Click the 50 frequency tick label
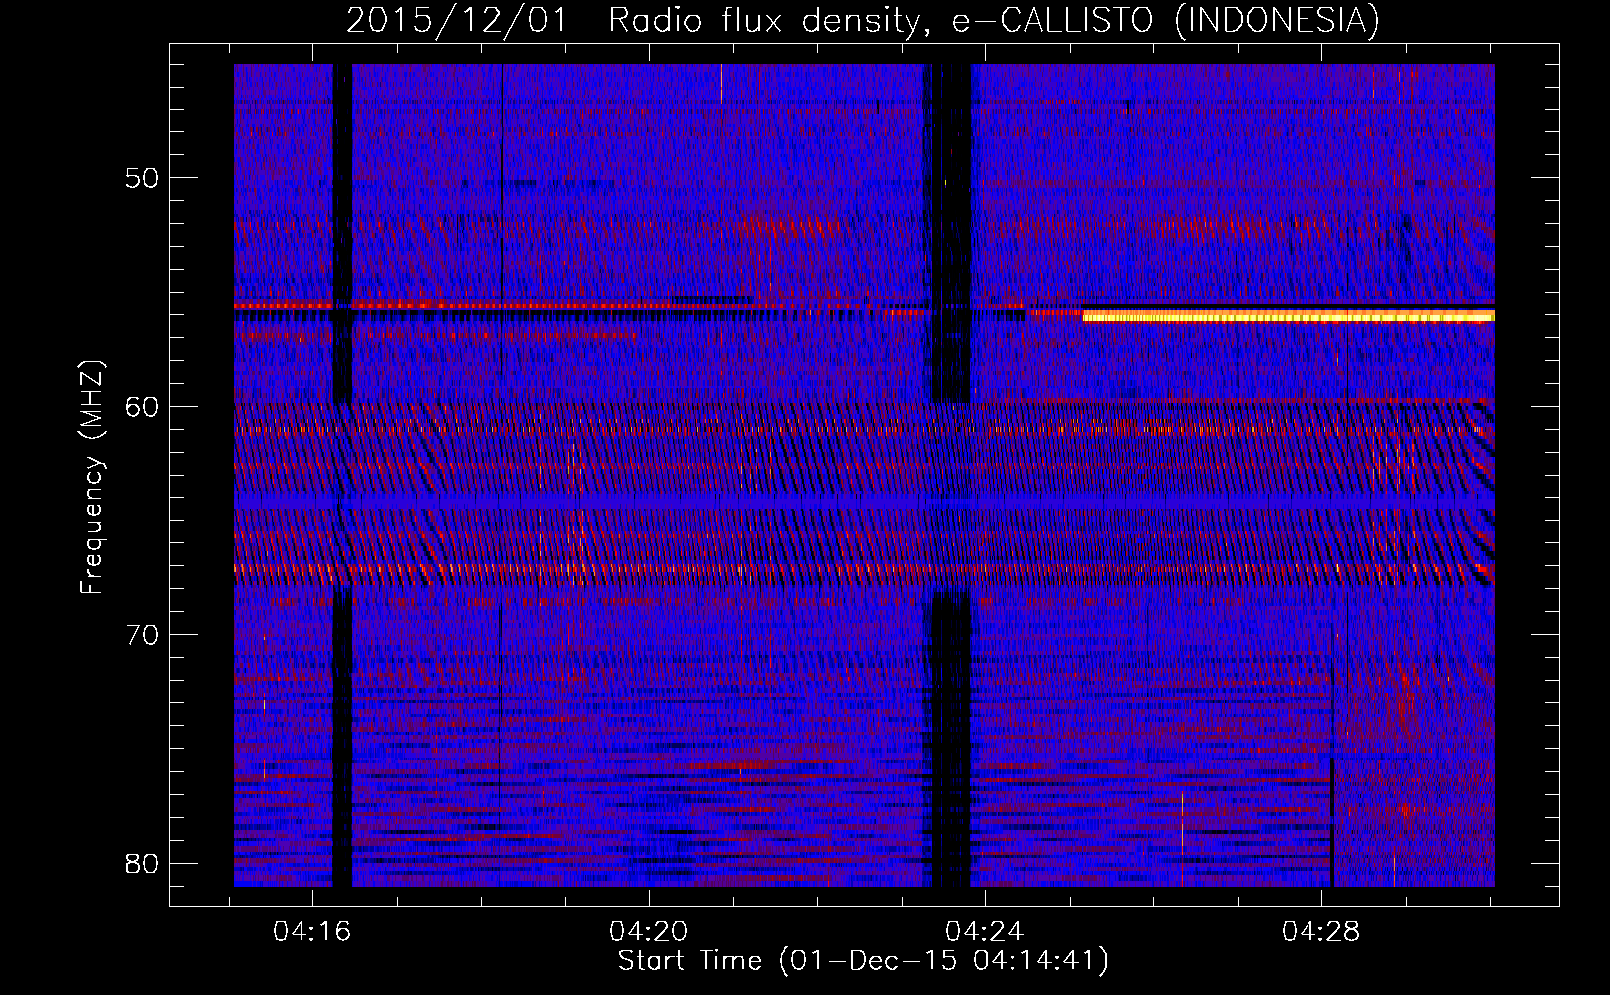The width and height of the screenshot is (1610, 995). [143, 178]
